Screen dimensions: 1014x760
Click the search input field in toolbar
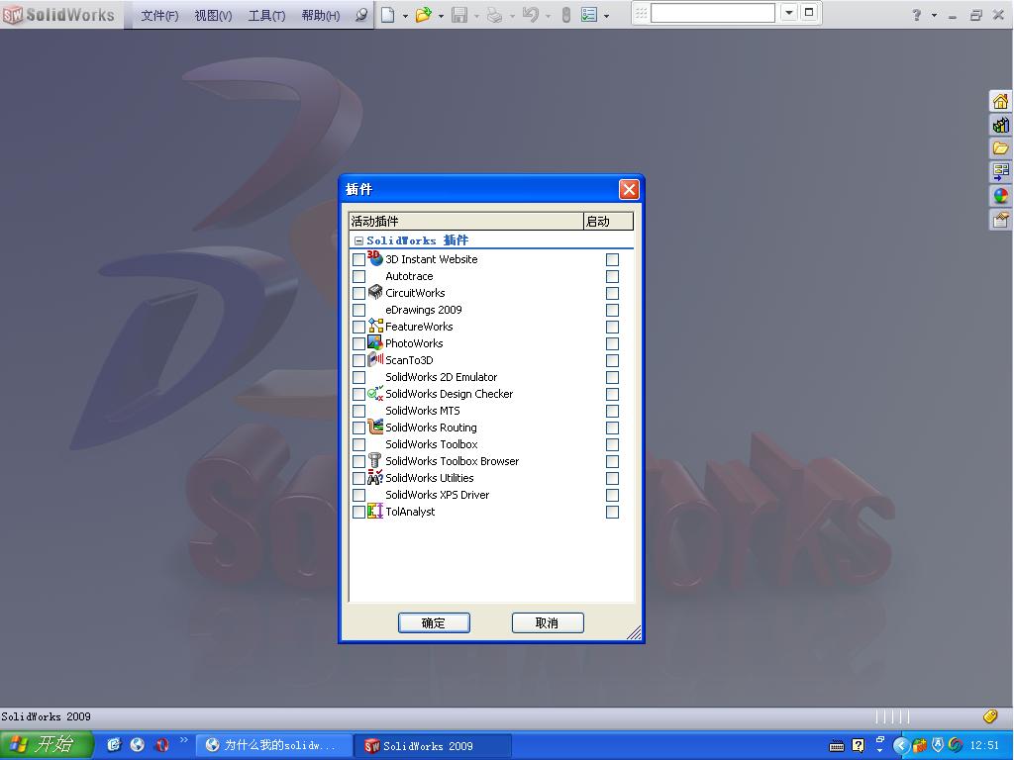pyautogui.click(x=713, y=13)
